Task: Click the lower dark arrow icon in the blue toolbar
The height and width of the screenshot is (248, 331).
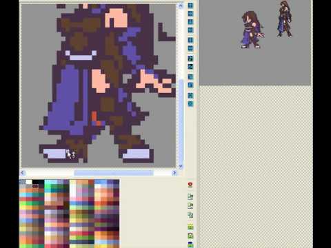Action: click(190, 67)
